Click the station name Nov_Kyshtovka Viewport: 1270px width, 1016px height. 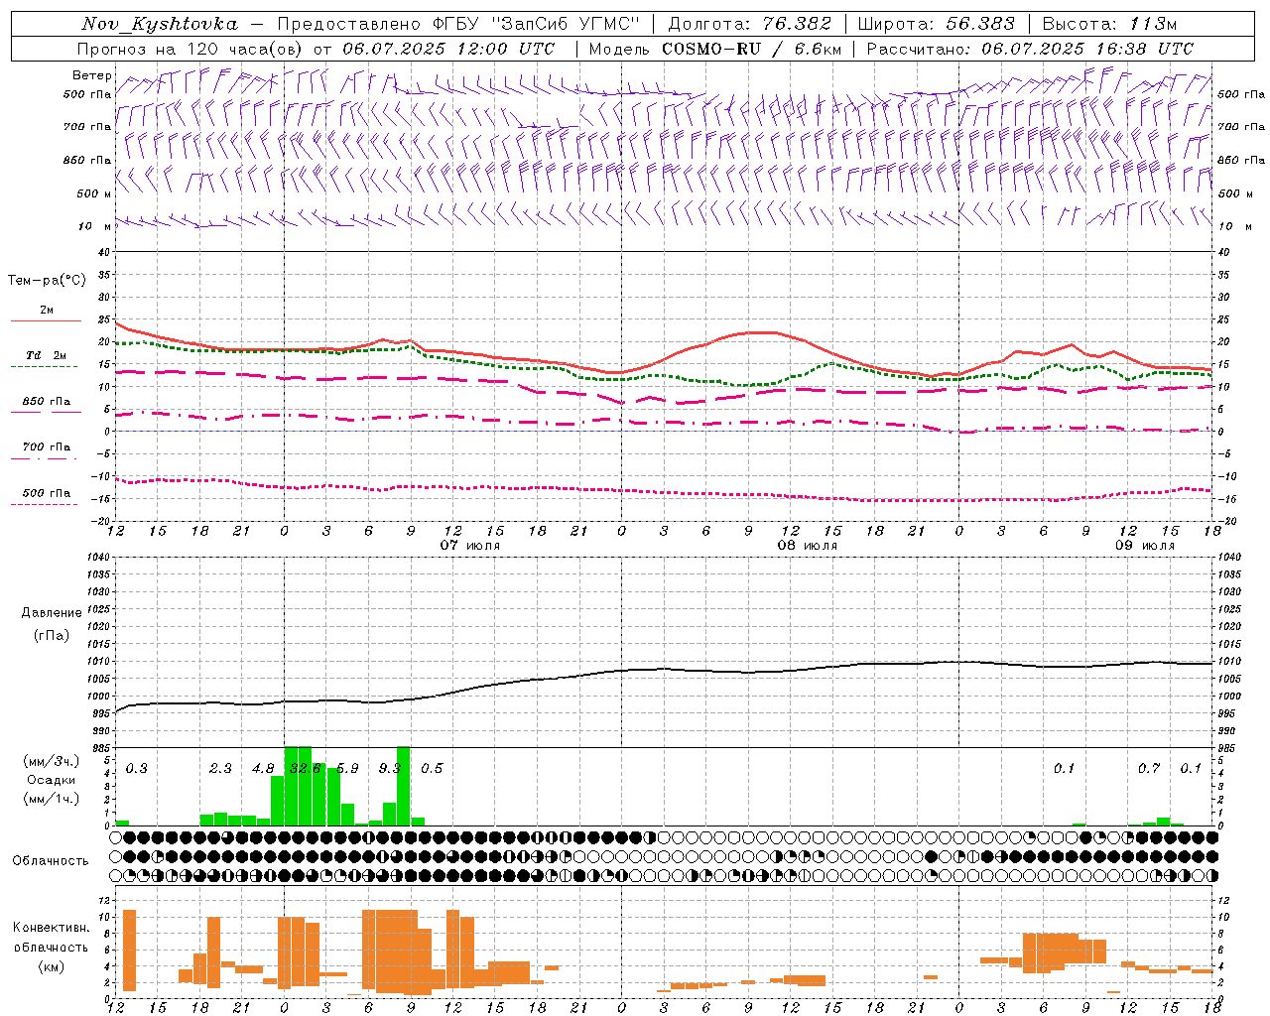click(160, 24)
